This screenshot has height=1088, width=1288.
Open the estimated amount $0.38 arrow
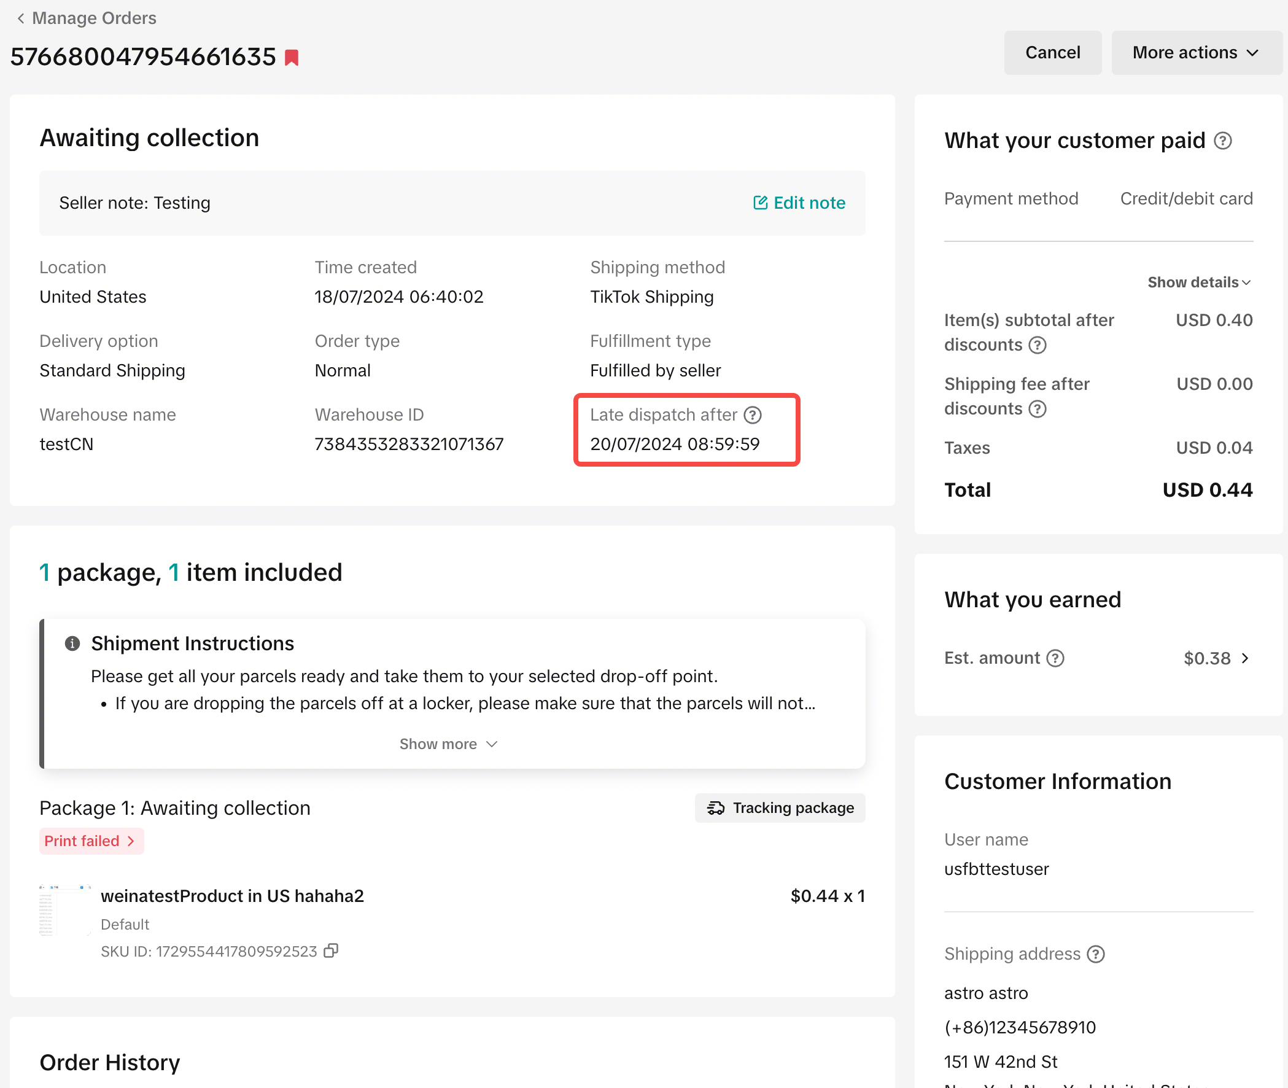point(1245,658)
